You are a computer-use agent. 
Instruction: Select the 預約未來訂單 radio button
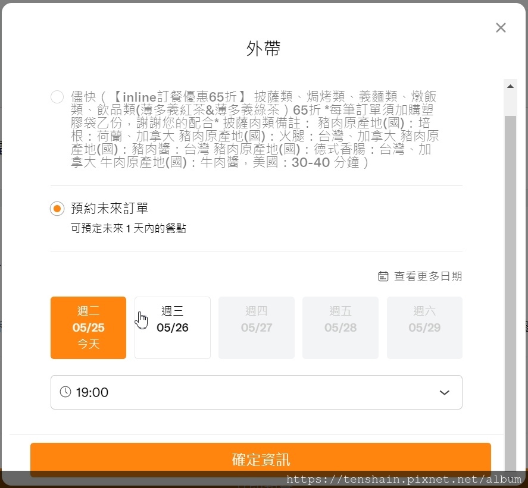coord(57,209)
